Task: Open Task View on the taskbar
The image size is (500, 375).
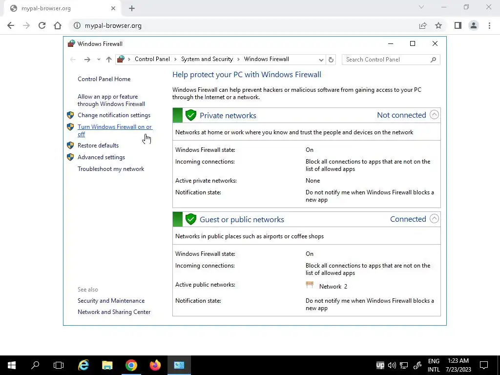Action: pos(59,365)
